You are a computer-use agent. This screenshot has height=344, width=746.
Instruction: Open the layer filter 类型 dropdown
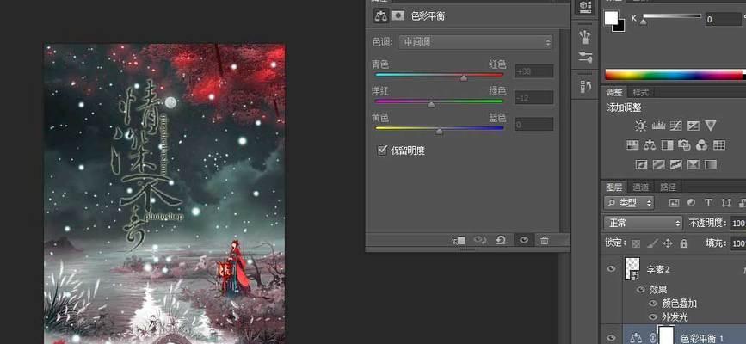point(629,203)
